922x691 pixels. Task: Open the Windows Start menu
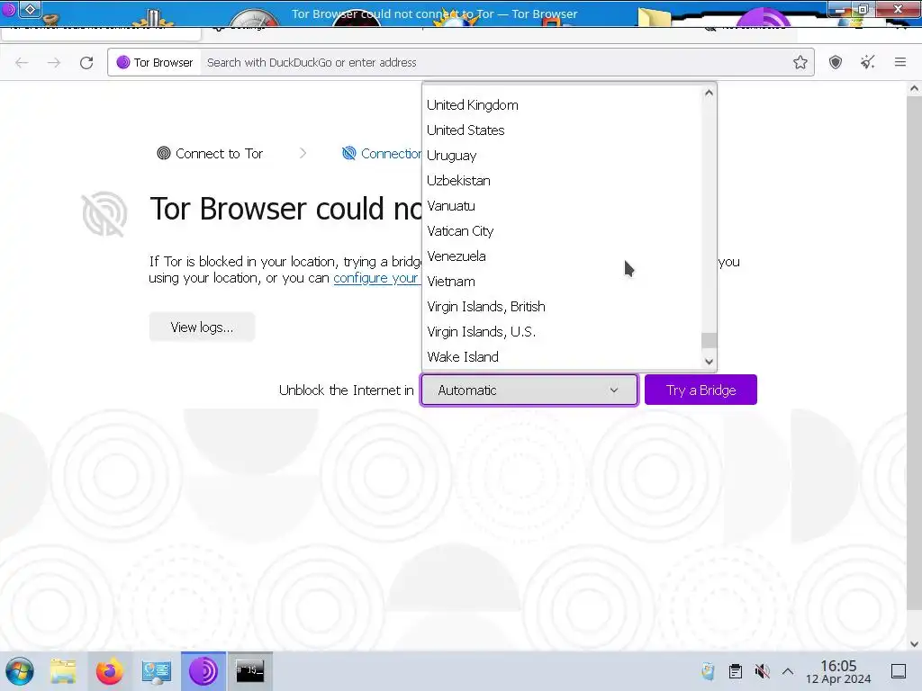[x=20, y=671]
